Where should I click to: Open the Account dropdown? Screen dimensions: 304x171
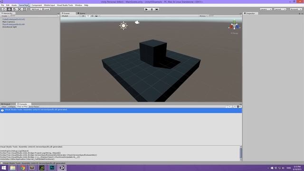[296, 9]
